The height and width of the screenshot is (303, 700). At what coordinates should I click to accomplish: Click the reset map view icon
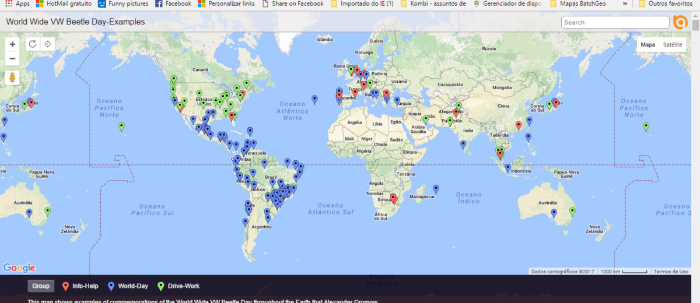(x=33, y=44)
